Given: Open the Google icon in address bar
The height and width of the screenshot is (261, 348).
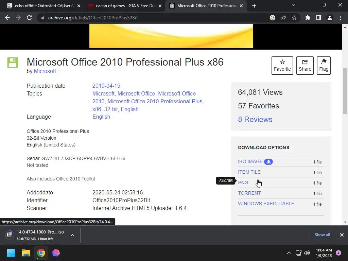Looking at the screenshot, I should (273, 18).
